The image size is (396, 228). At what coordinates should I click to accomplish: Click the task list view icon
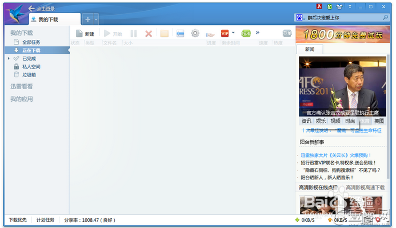click(x=181, y=33)
